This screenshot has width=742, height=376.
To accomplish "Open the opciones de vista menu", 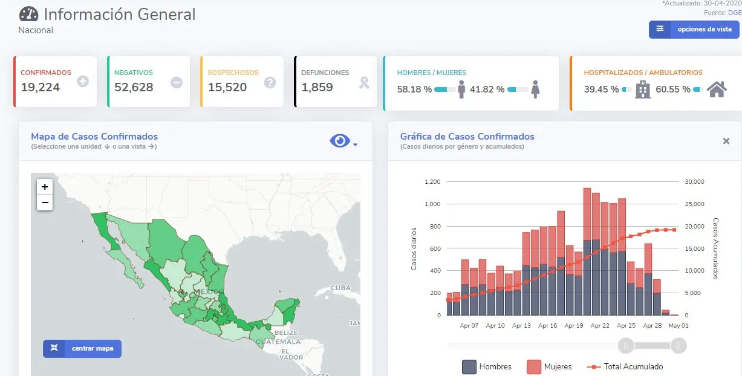I will pos(694,29).
